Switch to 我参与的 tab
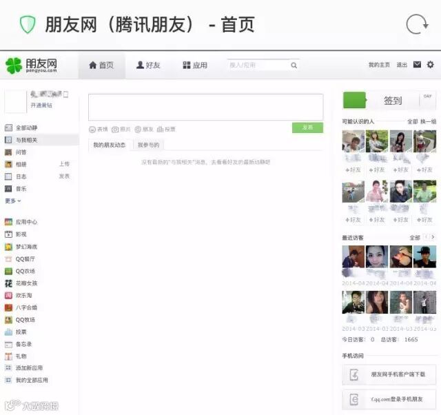The image size is (441, 415). [148, 145]
